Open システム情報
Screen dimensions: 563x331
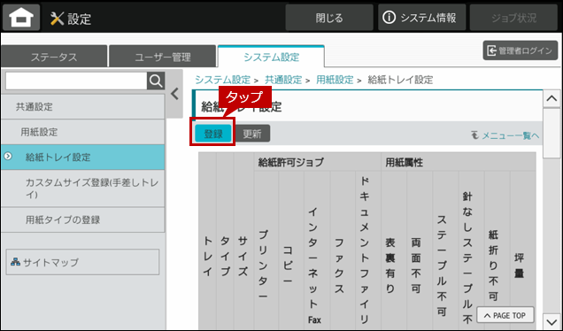coord(422,18)
